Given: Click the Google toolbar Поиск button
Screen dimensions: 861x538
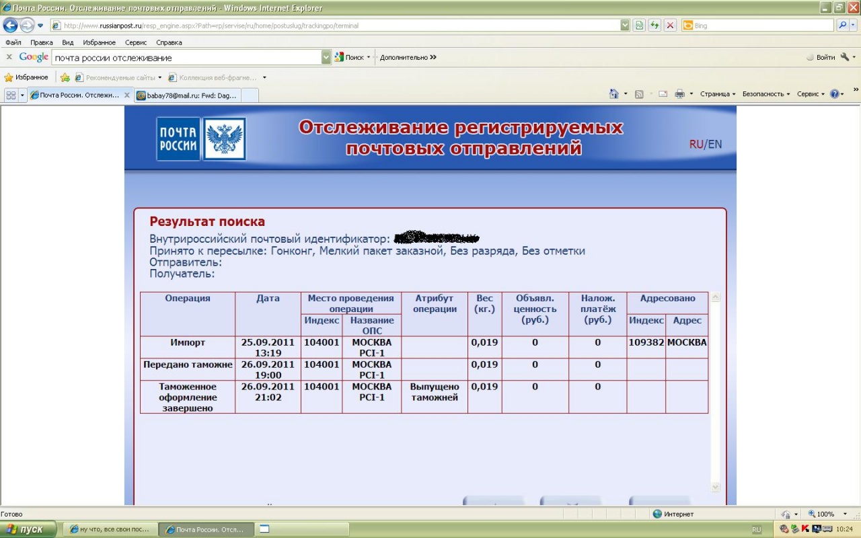Looking at the screenshot, I should coord(350,58).
